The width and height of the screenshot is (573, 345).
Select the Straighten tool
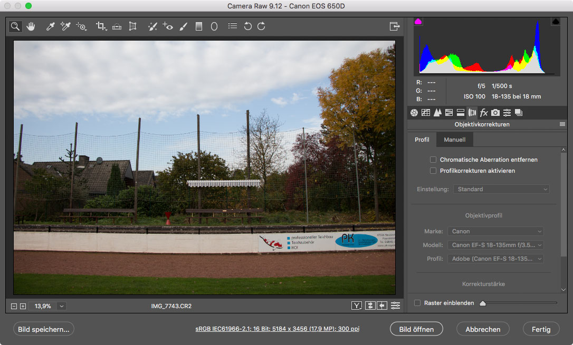click(x=117, y=26)
